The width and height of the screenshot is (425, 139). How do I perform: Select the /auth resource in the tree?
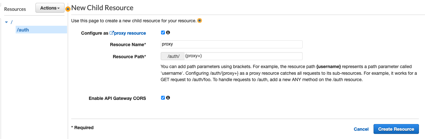(x=23, y=30)
